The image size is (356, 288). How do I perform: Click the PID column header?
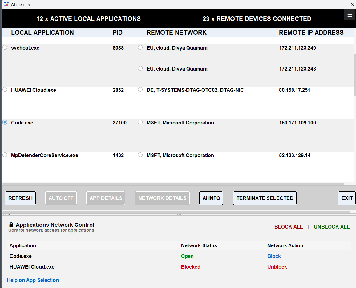pos(118,32)
